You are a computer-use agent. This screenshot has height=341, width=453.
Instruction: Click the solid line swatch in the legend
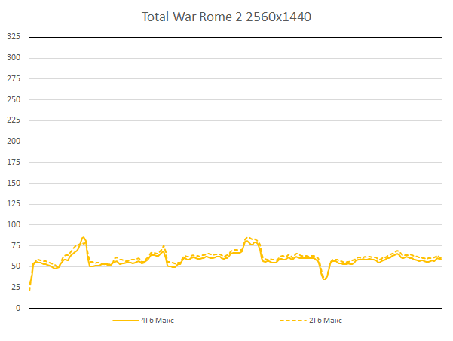tap(126, 320)
